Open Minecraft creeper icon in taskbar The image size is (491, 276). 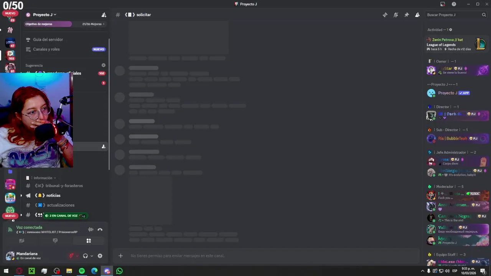(31, 271)
